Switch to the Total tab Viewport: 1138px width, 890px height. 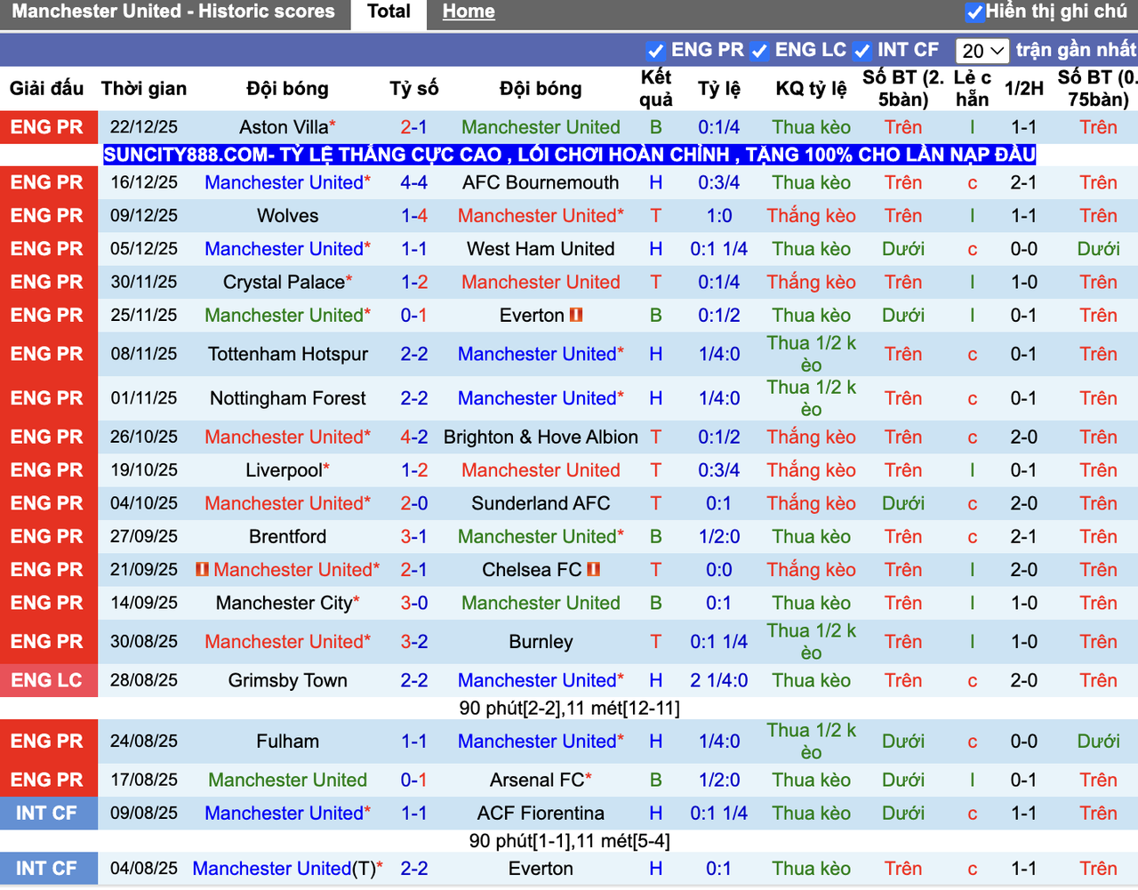point(389,12)
